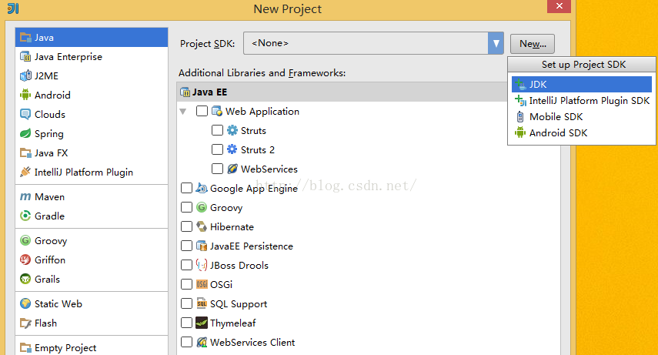658x355 pixels.
Task: Click the SQL Support icon
Action: [x=202, y=303]
